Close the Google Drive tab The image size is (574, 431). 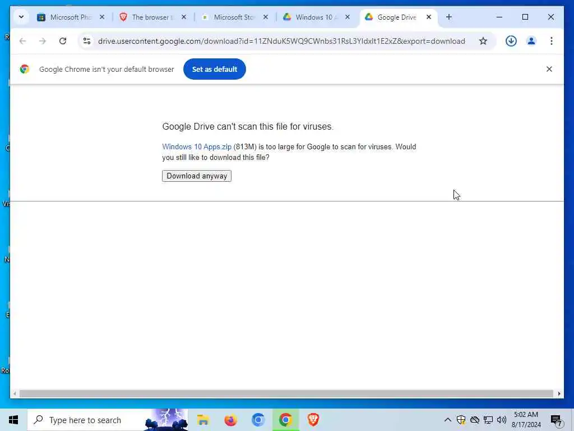coord(429,17)
